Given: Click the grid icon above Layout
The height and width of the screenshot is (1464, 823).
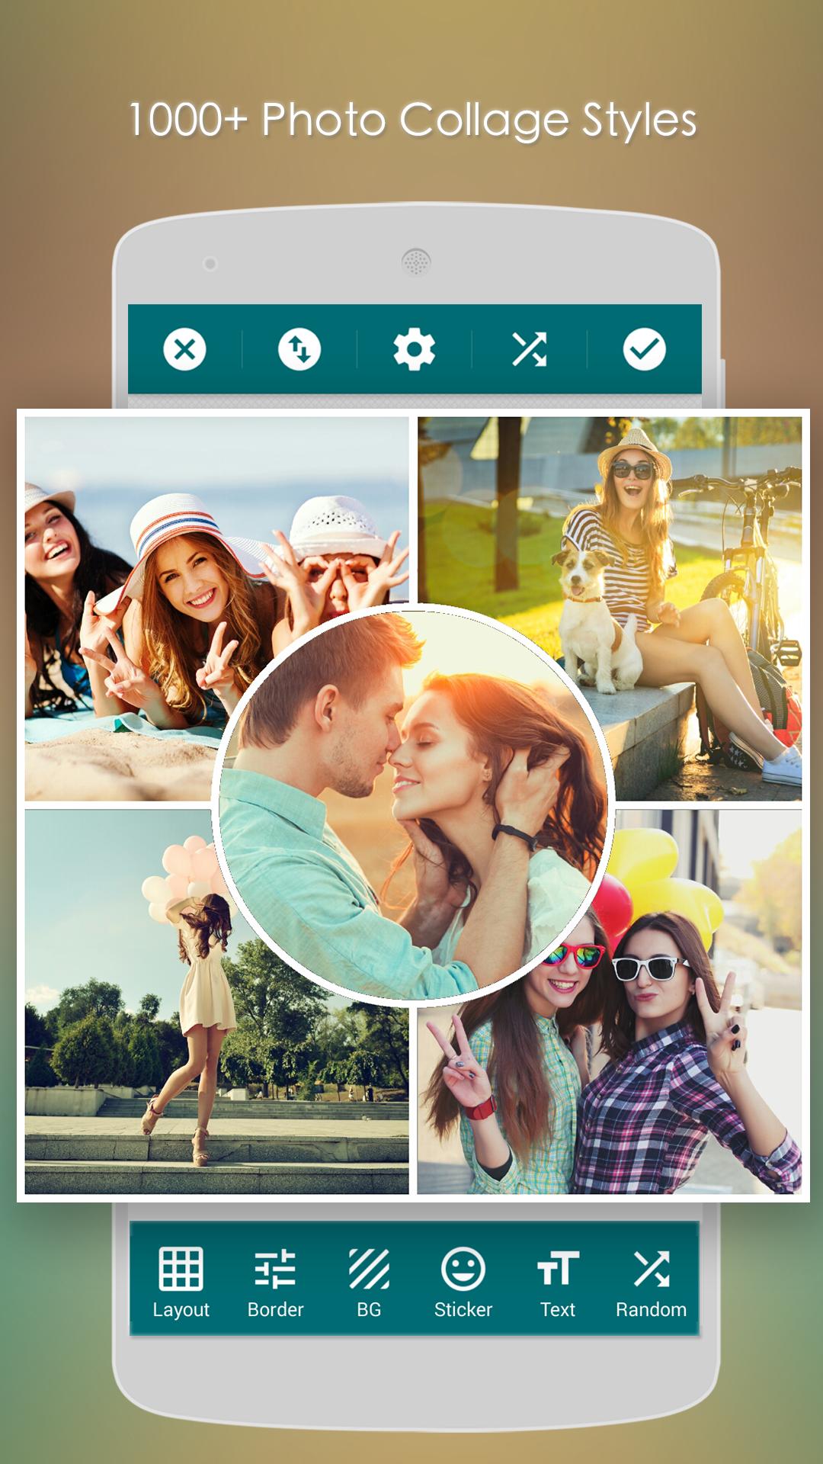Looking at the screenshot, I should pos(181,1268).
